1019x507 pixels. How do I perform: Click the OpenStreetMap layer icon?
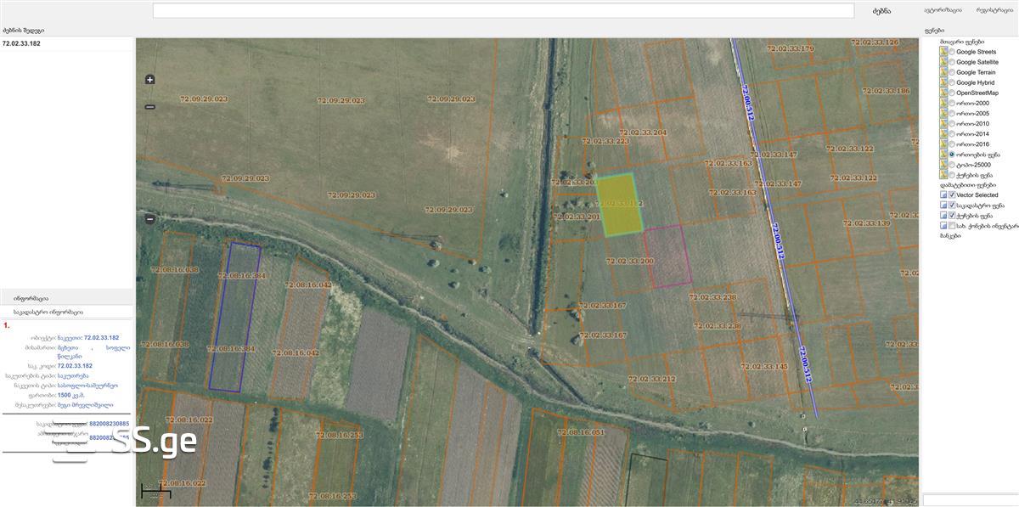[x=943, y=93]
